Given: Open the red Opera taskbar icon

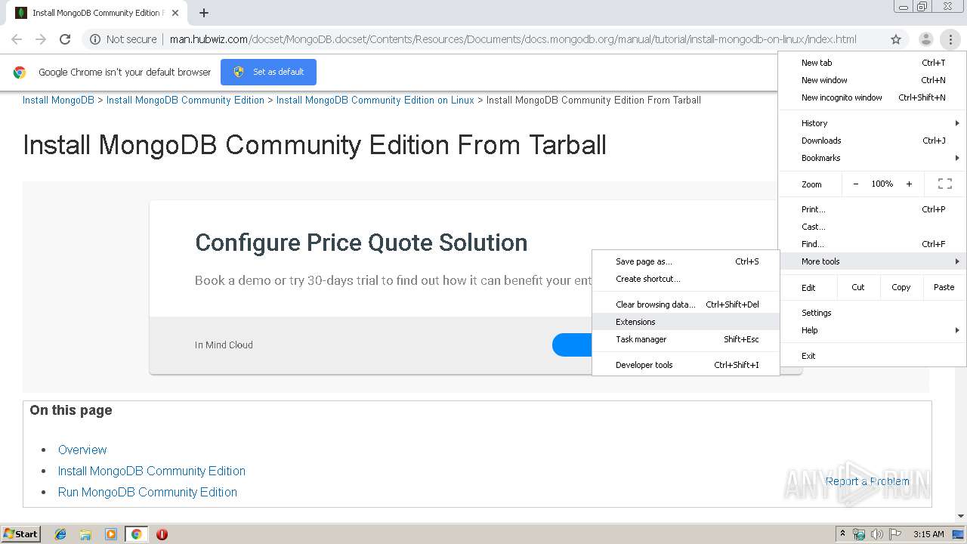Looking at the screenshot, I should coord(162,534).
